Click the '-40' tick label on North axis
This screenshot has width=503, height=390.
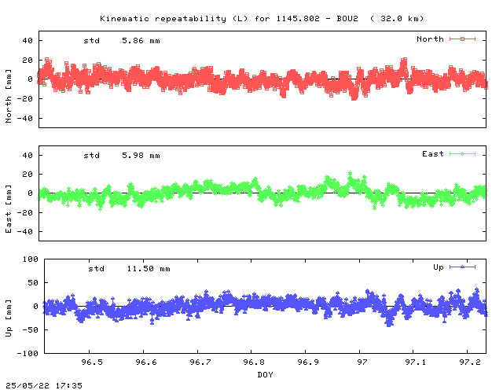[25, 119]
